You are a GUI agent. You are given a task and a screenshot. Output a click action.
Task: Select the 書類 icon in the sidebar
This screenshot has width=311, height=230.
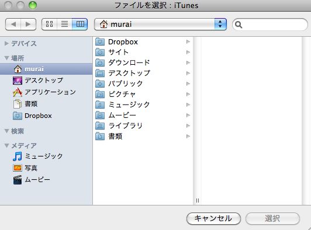[18, 104]
